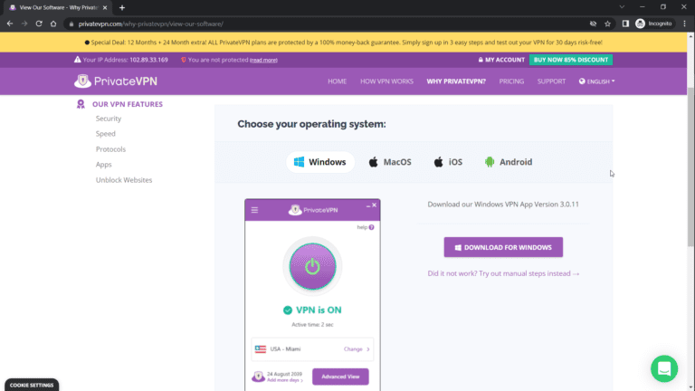Screen dimensions: 695x391
Task: Open the Chrome three-dot menu
Action: (685, 24)
